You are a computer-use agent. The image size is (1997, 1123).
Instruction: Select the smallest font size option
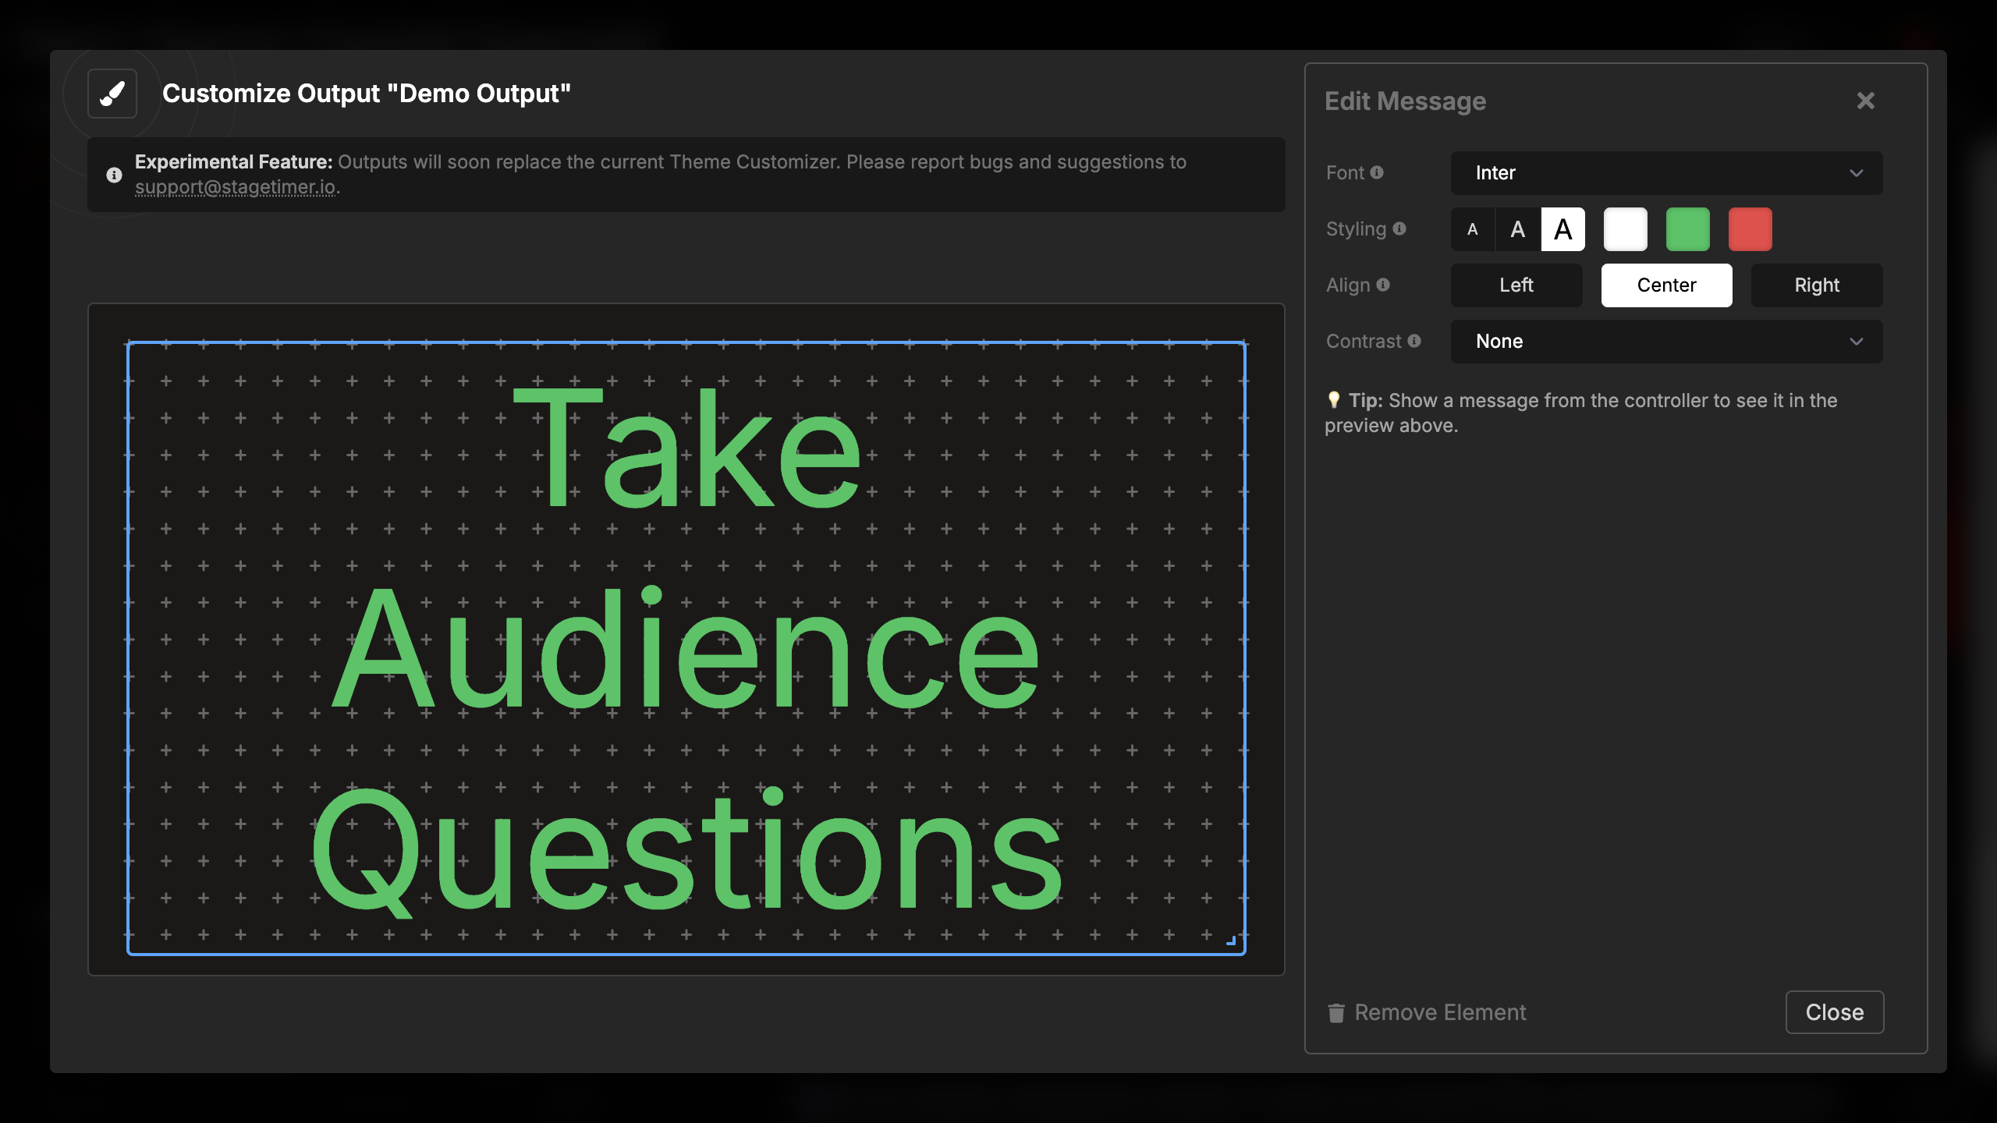point(1473,229)
